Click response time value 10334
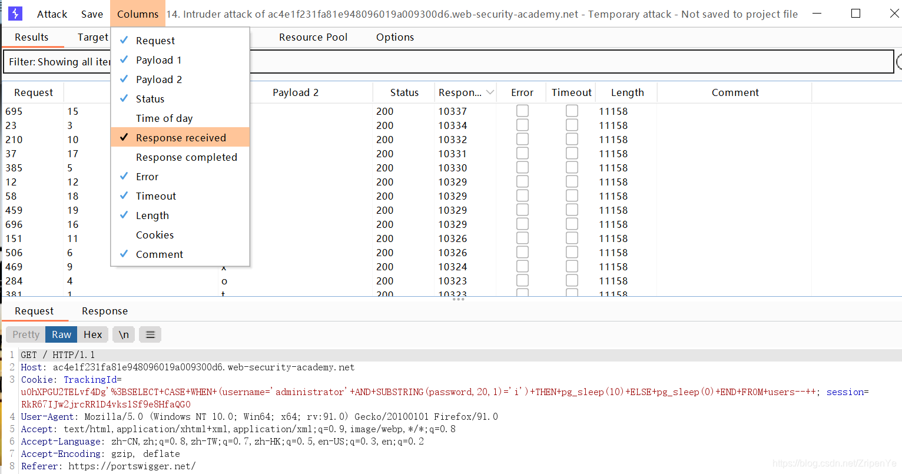Viewport: 902px width, 474px height. click(x=452, y=125)
